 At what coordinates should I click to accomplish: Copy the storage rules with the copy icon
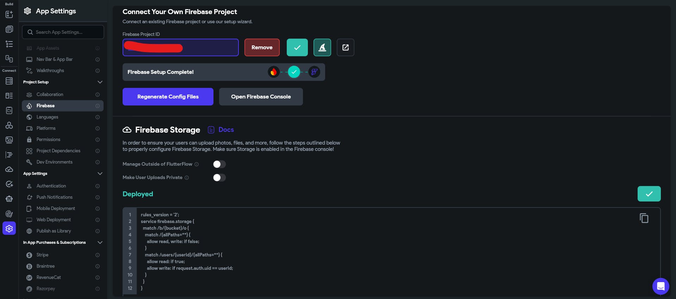pyautogui.click(x=644, y=218)
